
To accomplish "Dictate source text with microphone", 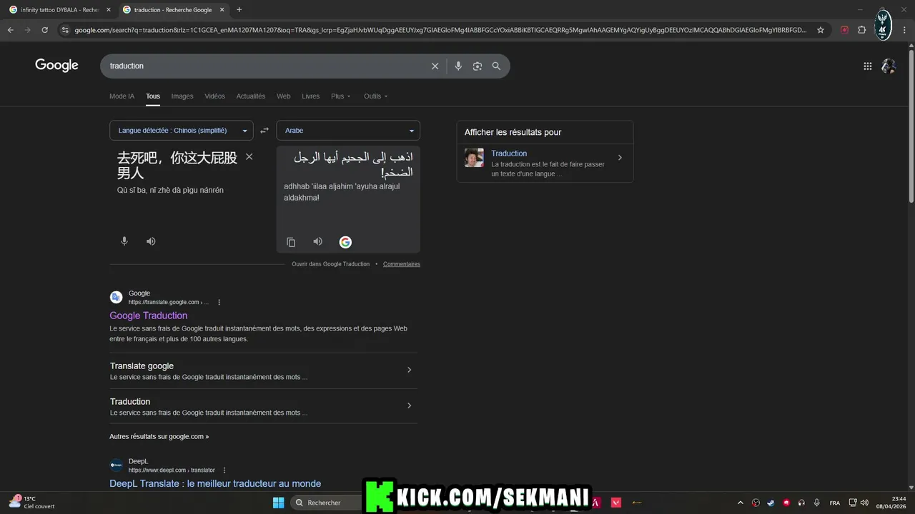I will tap(124, 241).
